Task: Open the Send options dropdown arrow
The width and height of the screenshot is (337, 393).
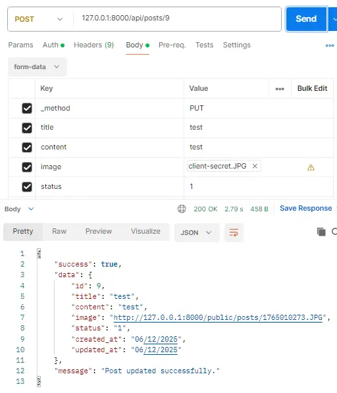Action: (334, 19)
